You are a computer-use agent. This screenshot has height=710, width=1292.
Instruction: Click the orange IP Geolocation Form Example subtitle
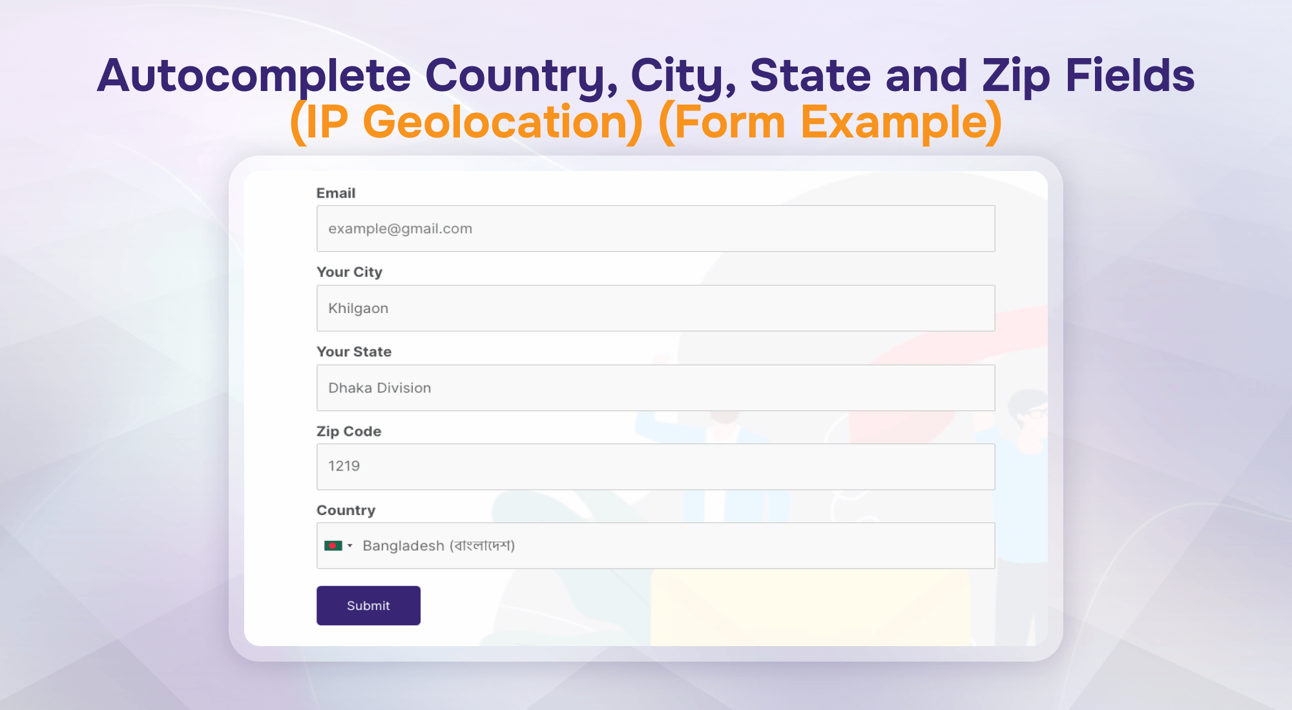click(646, 123)
